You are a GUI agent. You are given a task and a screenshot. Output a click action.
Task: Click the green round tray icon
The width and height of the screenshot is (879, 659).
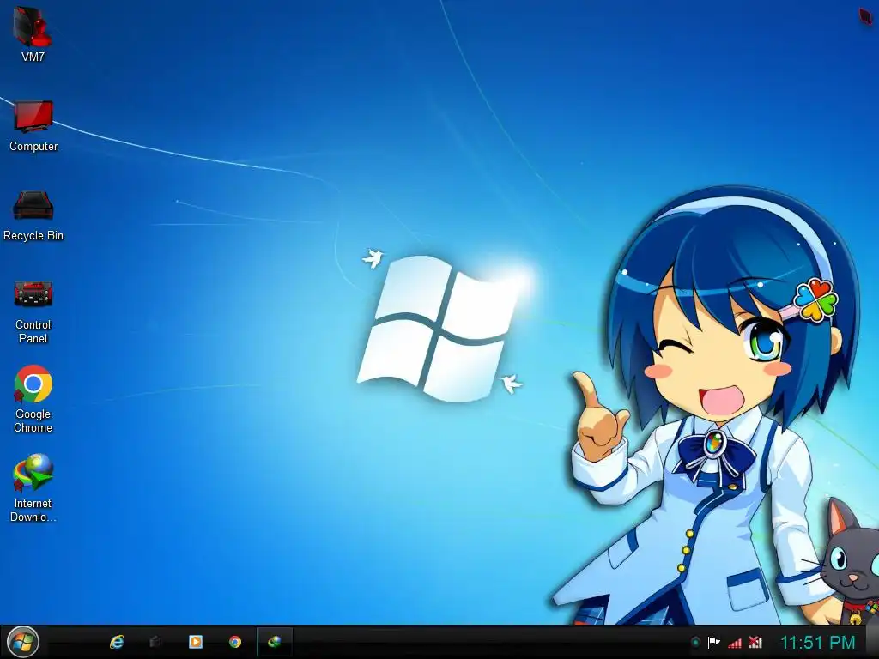695,643
